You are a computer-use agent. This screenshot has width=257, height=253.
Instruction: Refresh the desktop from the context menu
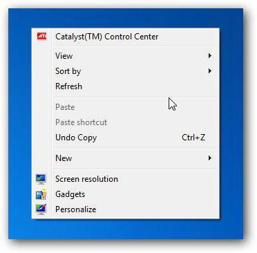click(68, 86)
